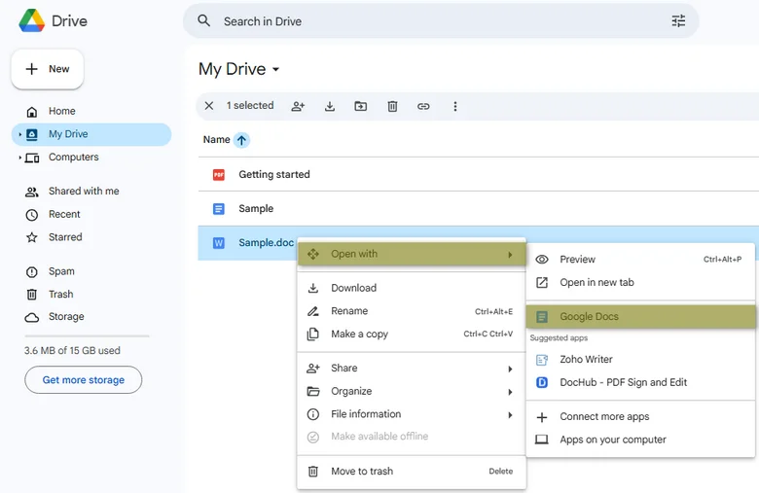
Task: Click the Shared with me people icon
Action: coord(32,193)
